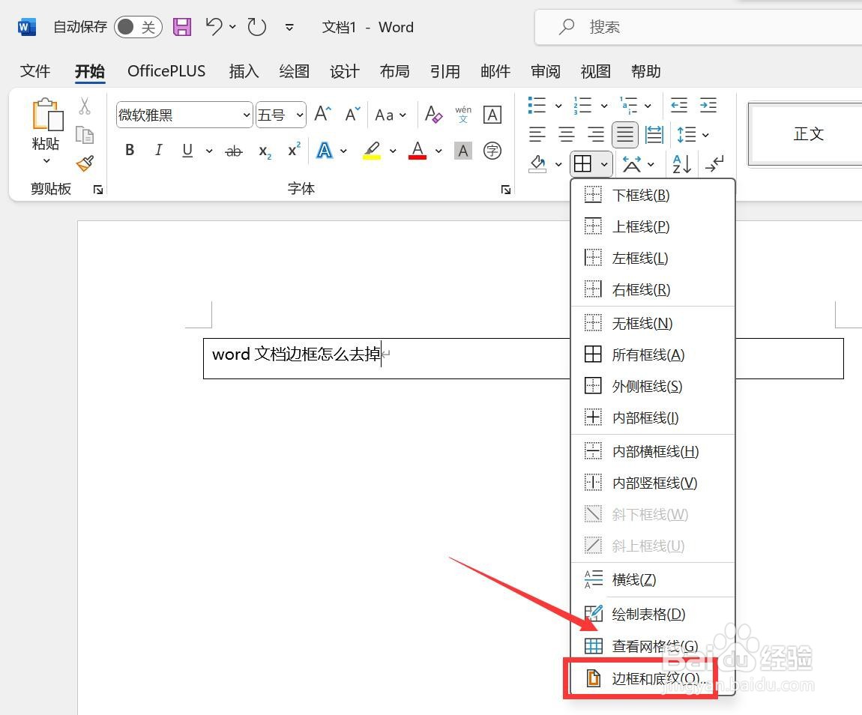Open the 微软雅黑 font name dropdown
Viewport: 862px width, 715px height.
[x=247, y=115]
